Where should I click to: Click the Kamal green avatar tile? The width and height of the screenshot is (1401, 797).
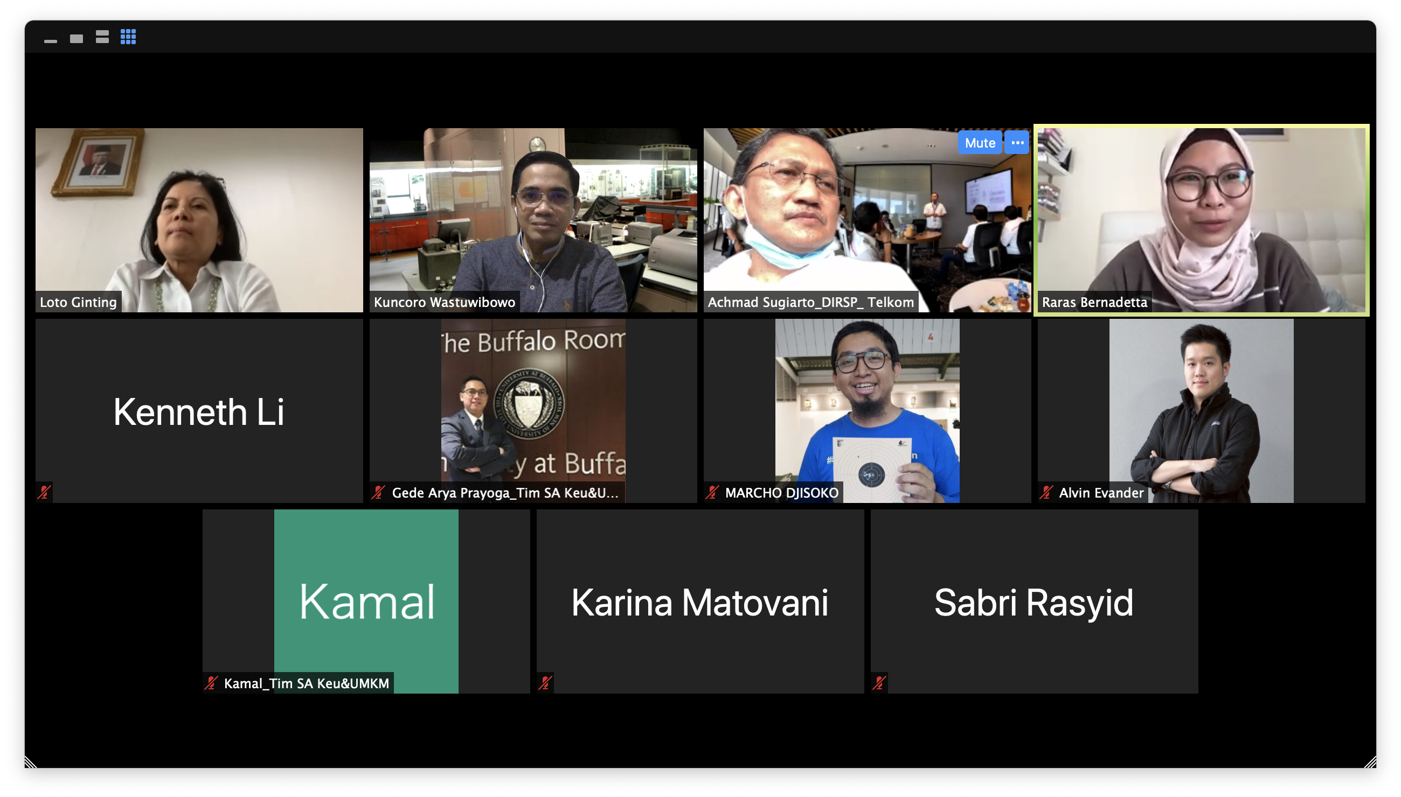(x=366, y=601)
